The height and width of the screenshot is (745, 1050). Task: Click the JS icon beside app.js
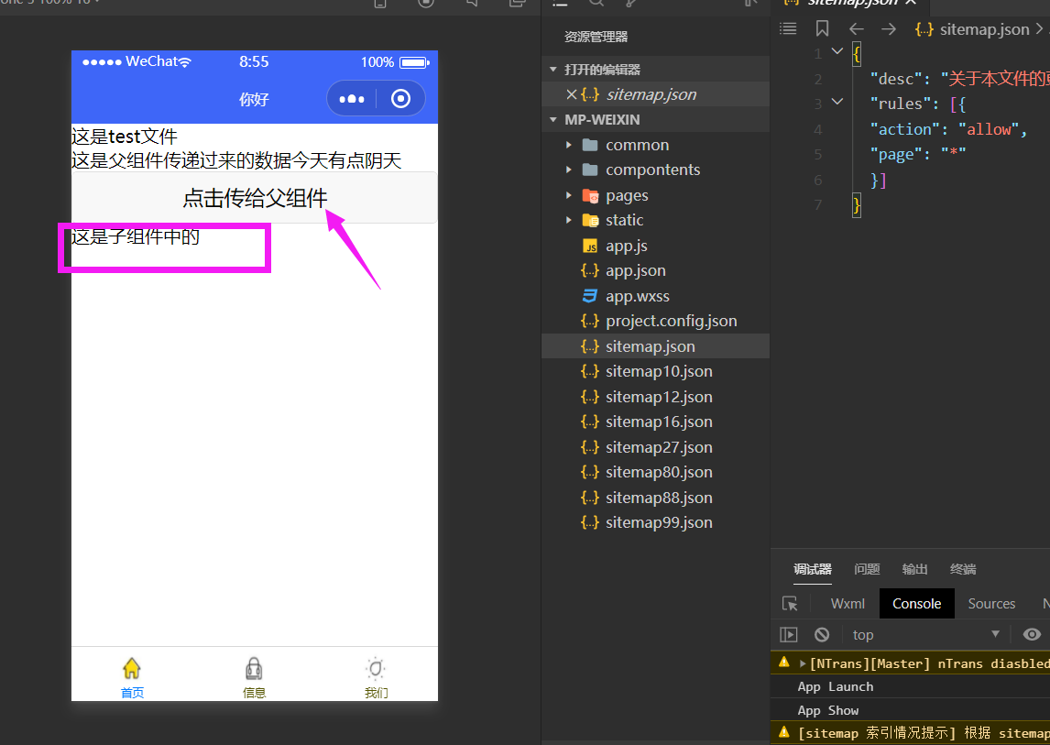pyautogui.click(x=590, y=247)
